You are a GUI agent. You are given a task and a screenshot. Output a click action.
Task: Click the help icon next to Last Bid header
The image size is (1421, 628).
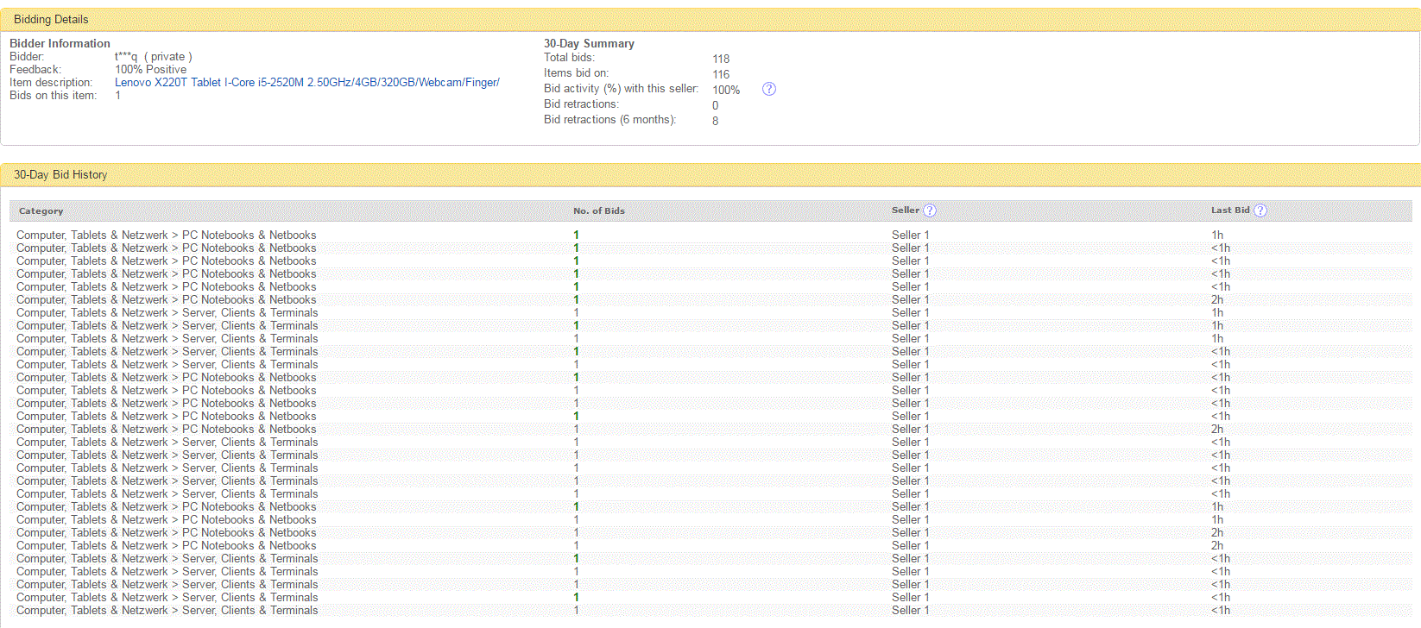tap(1260, 210)
